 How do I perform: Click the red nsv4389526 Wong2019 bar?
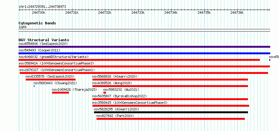170,86
